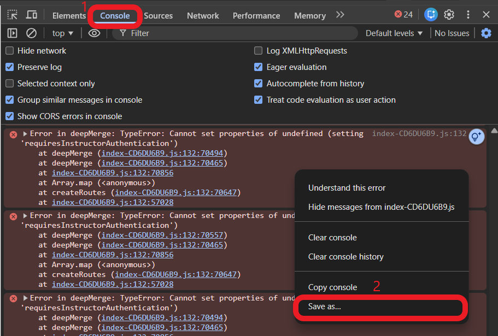Enable the Hide network checkbox

10,51
